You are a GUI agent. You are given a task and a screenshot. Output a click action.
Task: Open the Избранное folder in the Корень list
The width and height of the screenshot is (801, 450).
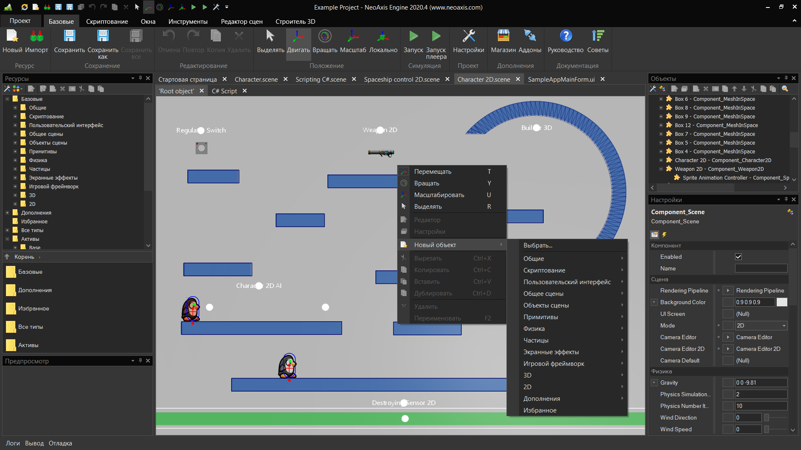point(33,309)
